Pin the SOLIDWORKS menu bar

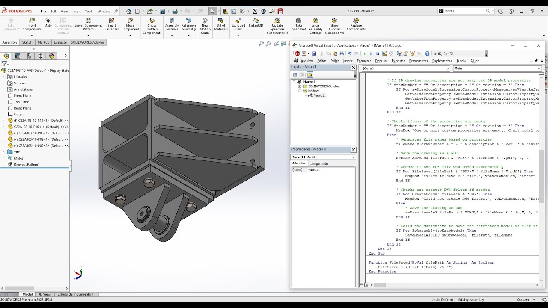(x=116, y=11)
